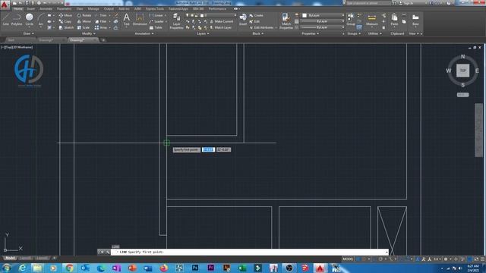The width and height of the screenshot is (486, 273).
Task: Toggle polar tracking in status bar
Action: click(x=380, y=259)
